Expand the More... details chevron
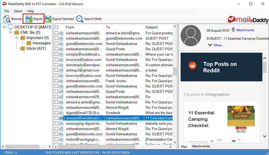 point(210,45)
